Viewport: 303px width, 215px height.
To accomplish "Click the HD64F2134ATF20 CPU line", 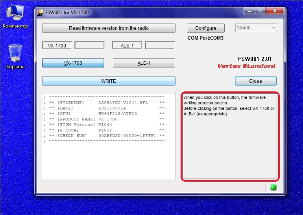I will click(x=104, y=114).
